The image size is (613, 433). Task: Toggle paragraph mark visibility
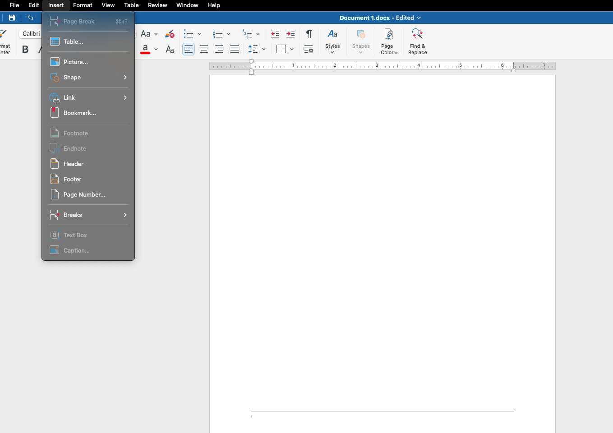coord(309,33)
